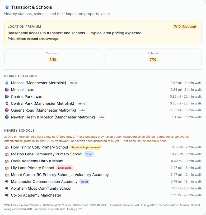The height and width of the screenshot is (215, 206).
Task: Click the 1.08 mi · 30 min walk distance
Action: (x=186, y=110)
